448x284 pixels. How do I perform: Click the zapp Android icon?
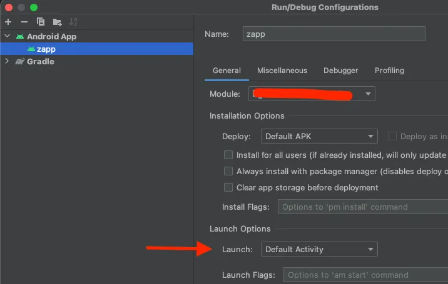pyautogui.click(x=31, y=49)
